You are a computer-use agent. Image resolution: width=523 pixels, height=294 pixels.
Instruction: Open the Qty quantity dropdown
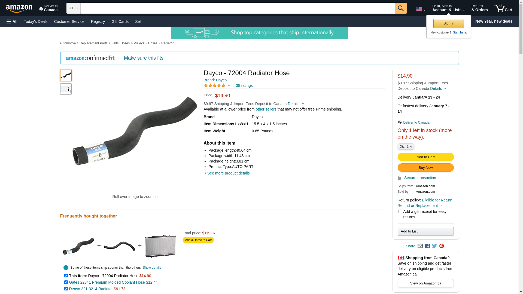pyautogui.click(x=406, y=146)
